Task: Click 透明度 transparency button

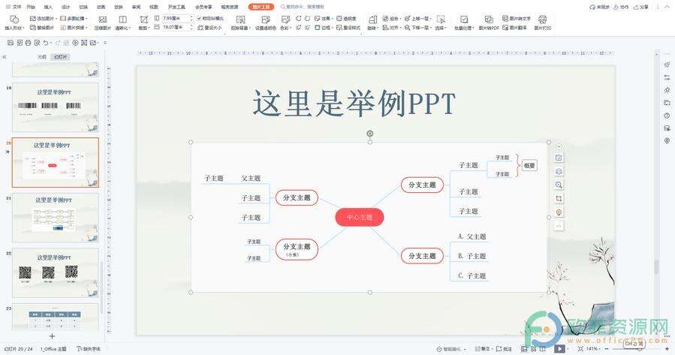Action: [x=347, y=19]
